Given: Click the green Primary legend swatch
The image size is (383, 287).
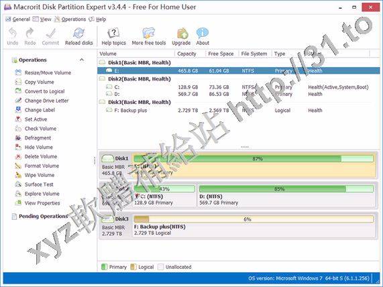Looking at the screenshot, I should [104, 267].
